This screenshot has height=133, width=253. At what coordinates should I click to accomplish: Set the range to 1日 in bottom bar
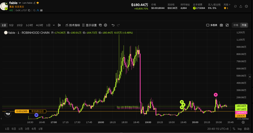7,129
